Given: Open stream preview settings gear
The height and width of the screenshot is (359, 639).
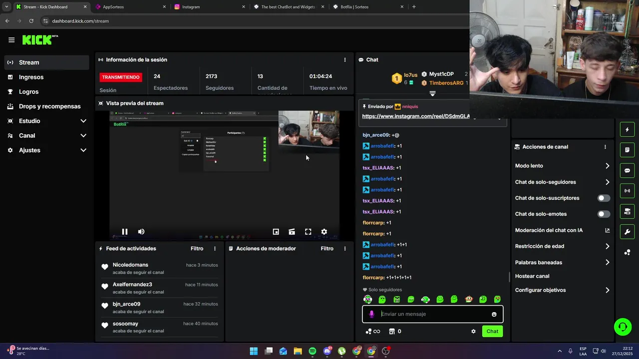Looking at the screenshot, I should [x=324, y=232].
